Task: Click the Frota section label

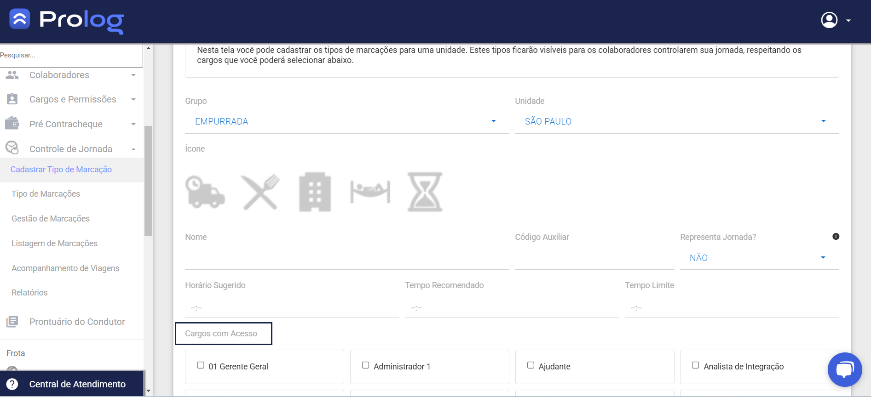Action: pyautogui.click(x=16, y=353)
